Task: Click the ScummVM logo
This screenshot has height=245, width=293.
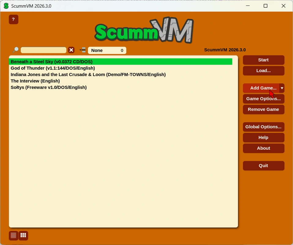Action: coord(144,31)
